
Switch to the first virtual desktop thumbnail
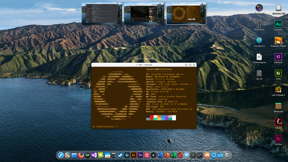[x=102, y=13]
